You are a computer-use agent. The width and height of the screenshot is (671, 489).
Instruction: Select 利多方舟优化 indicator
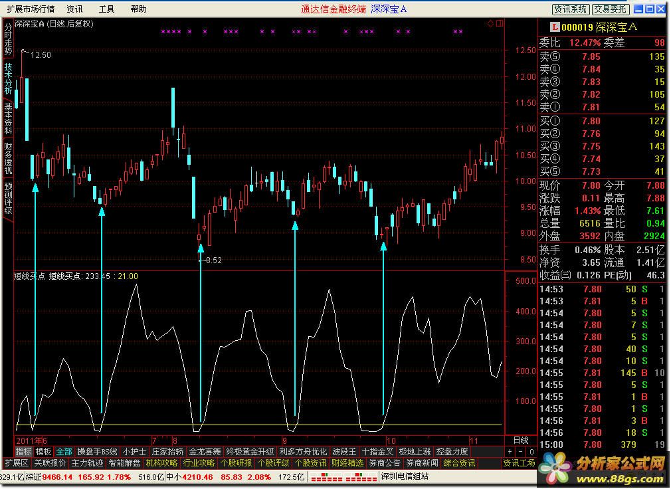coord(303,451)
